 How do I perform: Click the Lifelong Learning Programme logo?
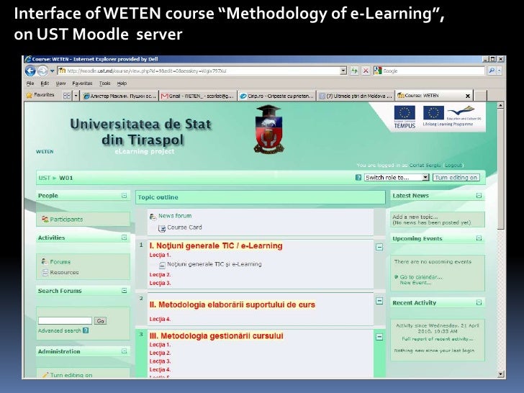(x=452, y=116)
